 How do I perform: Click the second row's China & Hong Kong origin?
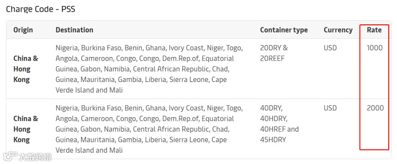click(x=26, y=129)
